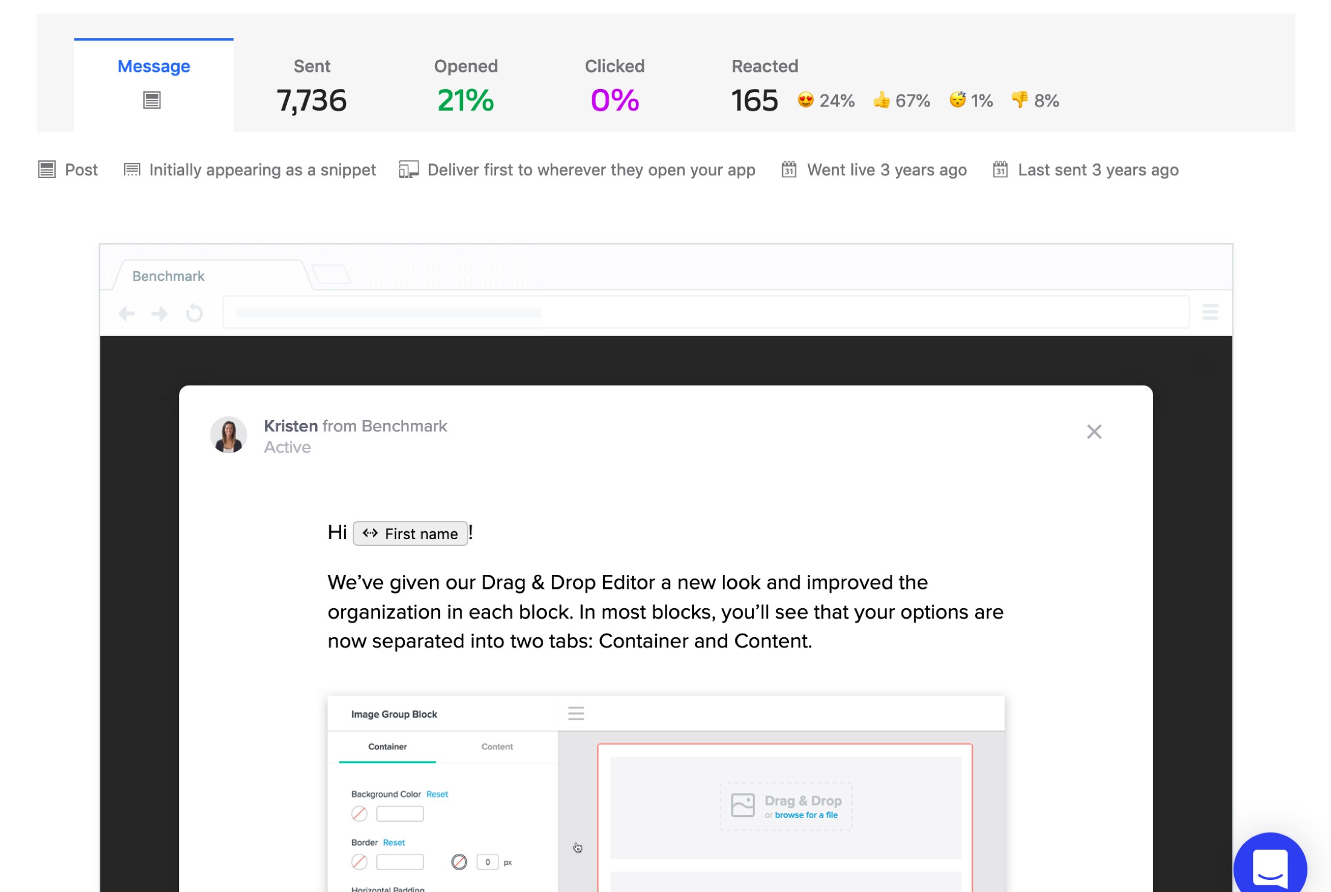
Task: Click the Background Color hex input box
Action: [x=400, y=814]
